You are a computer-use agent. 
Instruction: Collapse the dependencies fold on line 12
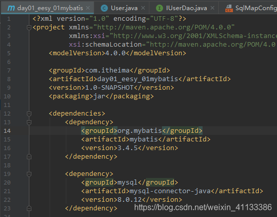click(x=29, y=114)
